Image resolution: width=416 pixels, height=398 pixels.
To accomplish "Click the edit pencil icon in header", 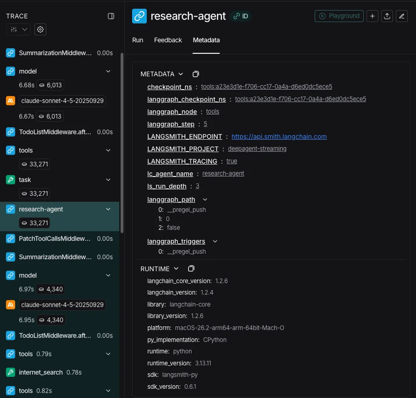I will [402, 16].
